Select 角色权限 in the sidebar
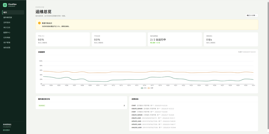 tap(13, 48)
